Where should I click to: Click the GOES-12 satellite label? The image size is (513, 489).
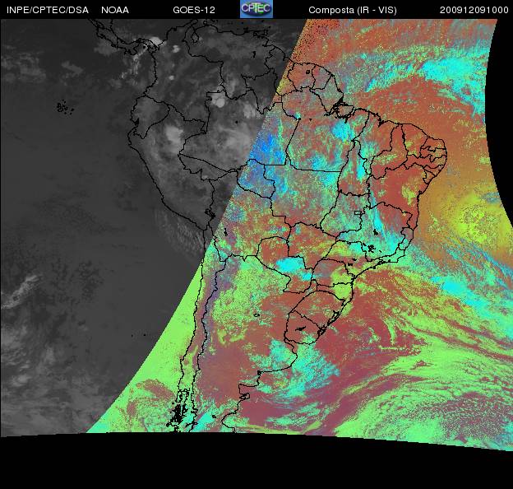click(x=194, y=10)
